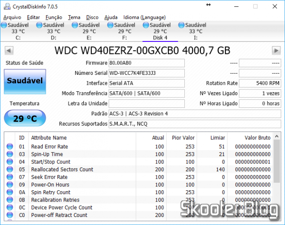This screenshot has height=225, width=285.
Task: Click the Rotation Rate value 5400 RPM
Action: coord(260,83)
